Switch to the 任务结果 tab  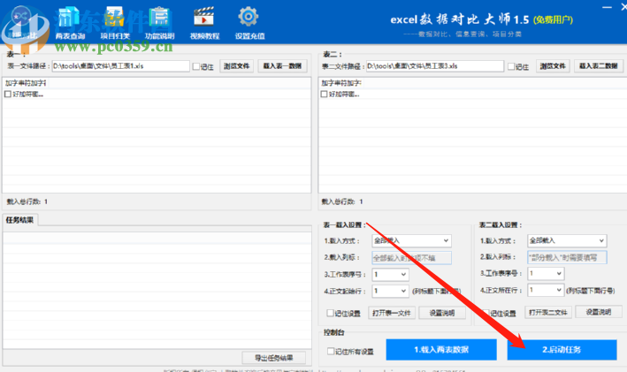click(20, 220)
